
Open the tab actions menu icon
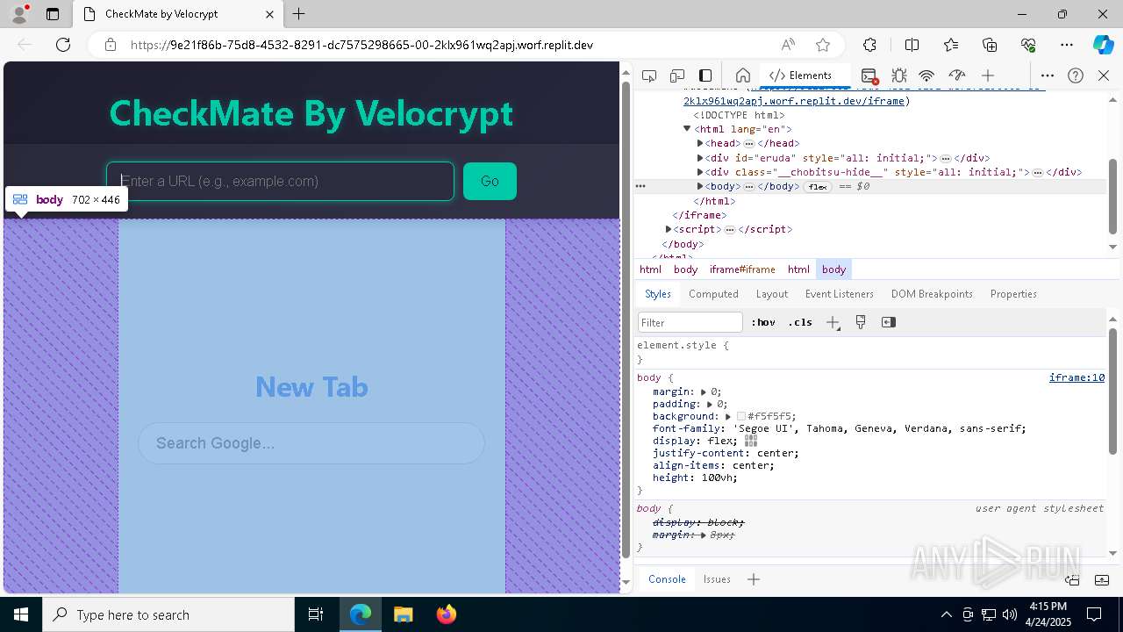point(53,14)
